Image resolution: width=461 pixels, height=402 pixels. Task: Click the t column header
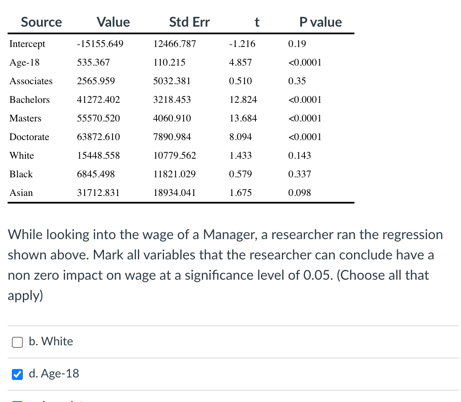(257, 22)
